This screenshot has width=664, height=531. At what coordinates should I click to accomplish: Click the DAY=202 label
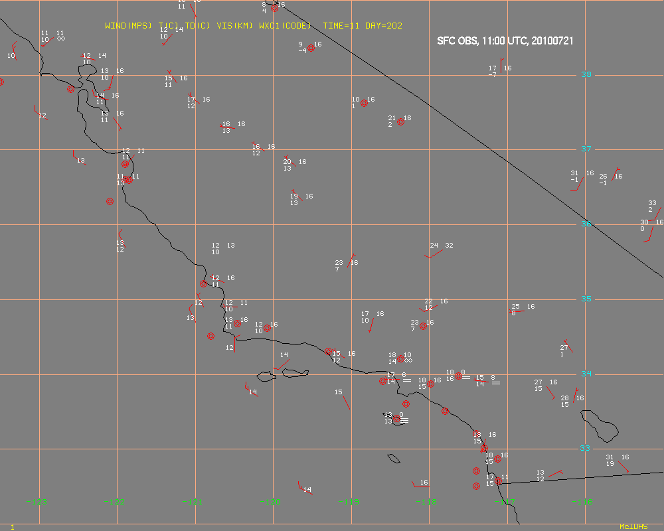384,26
